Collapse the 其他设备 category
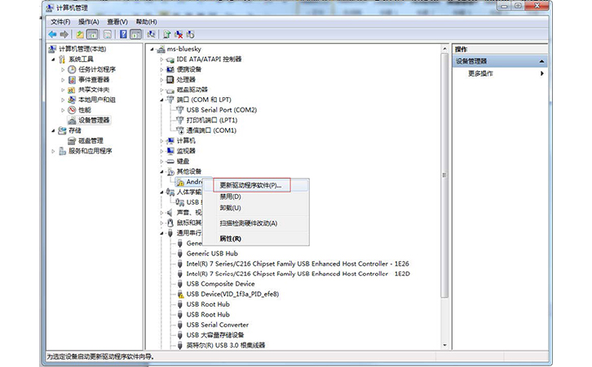The image size is (592, 367). [x=161, y=171]
